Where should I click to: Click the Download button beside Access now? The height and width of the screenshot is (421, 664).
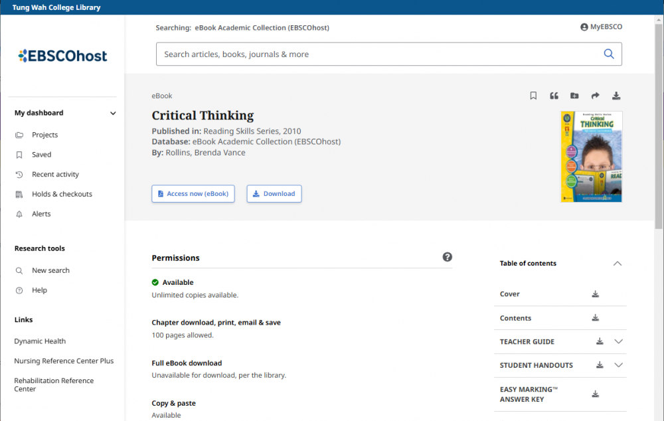274,193
